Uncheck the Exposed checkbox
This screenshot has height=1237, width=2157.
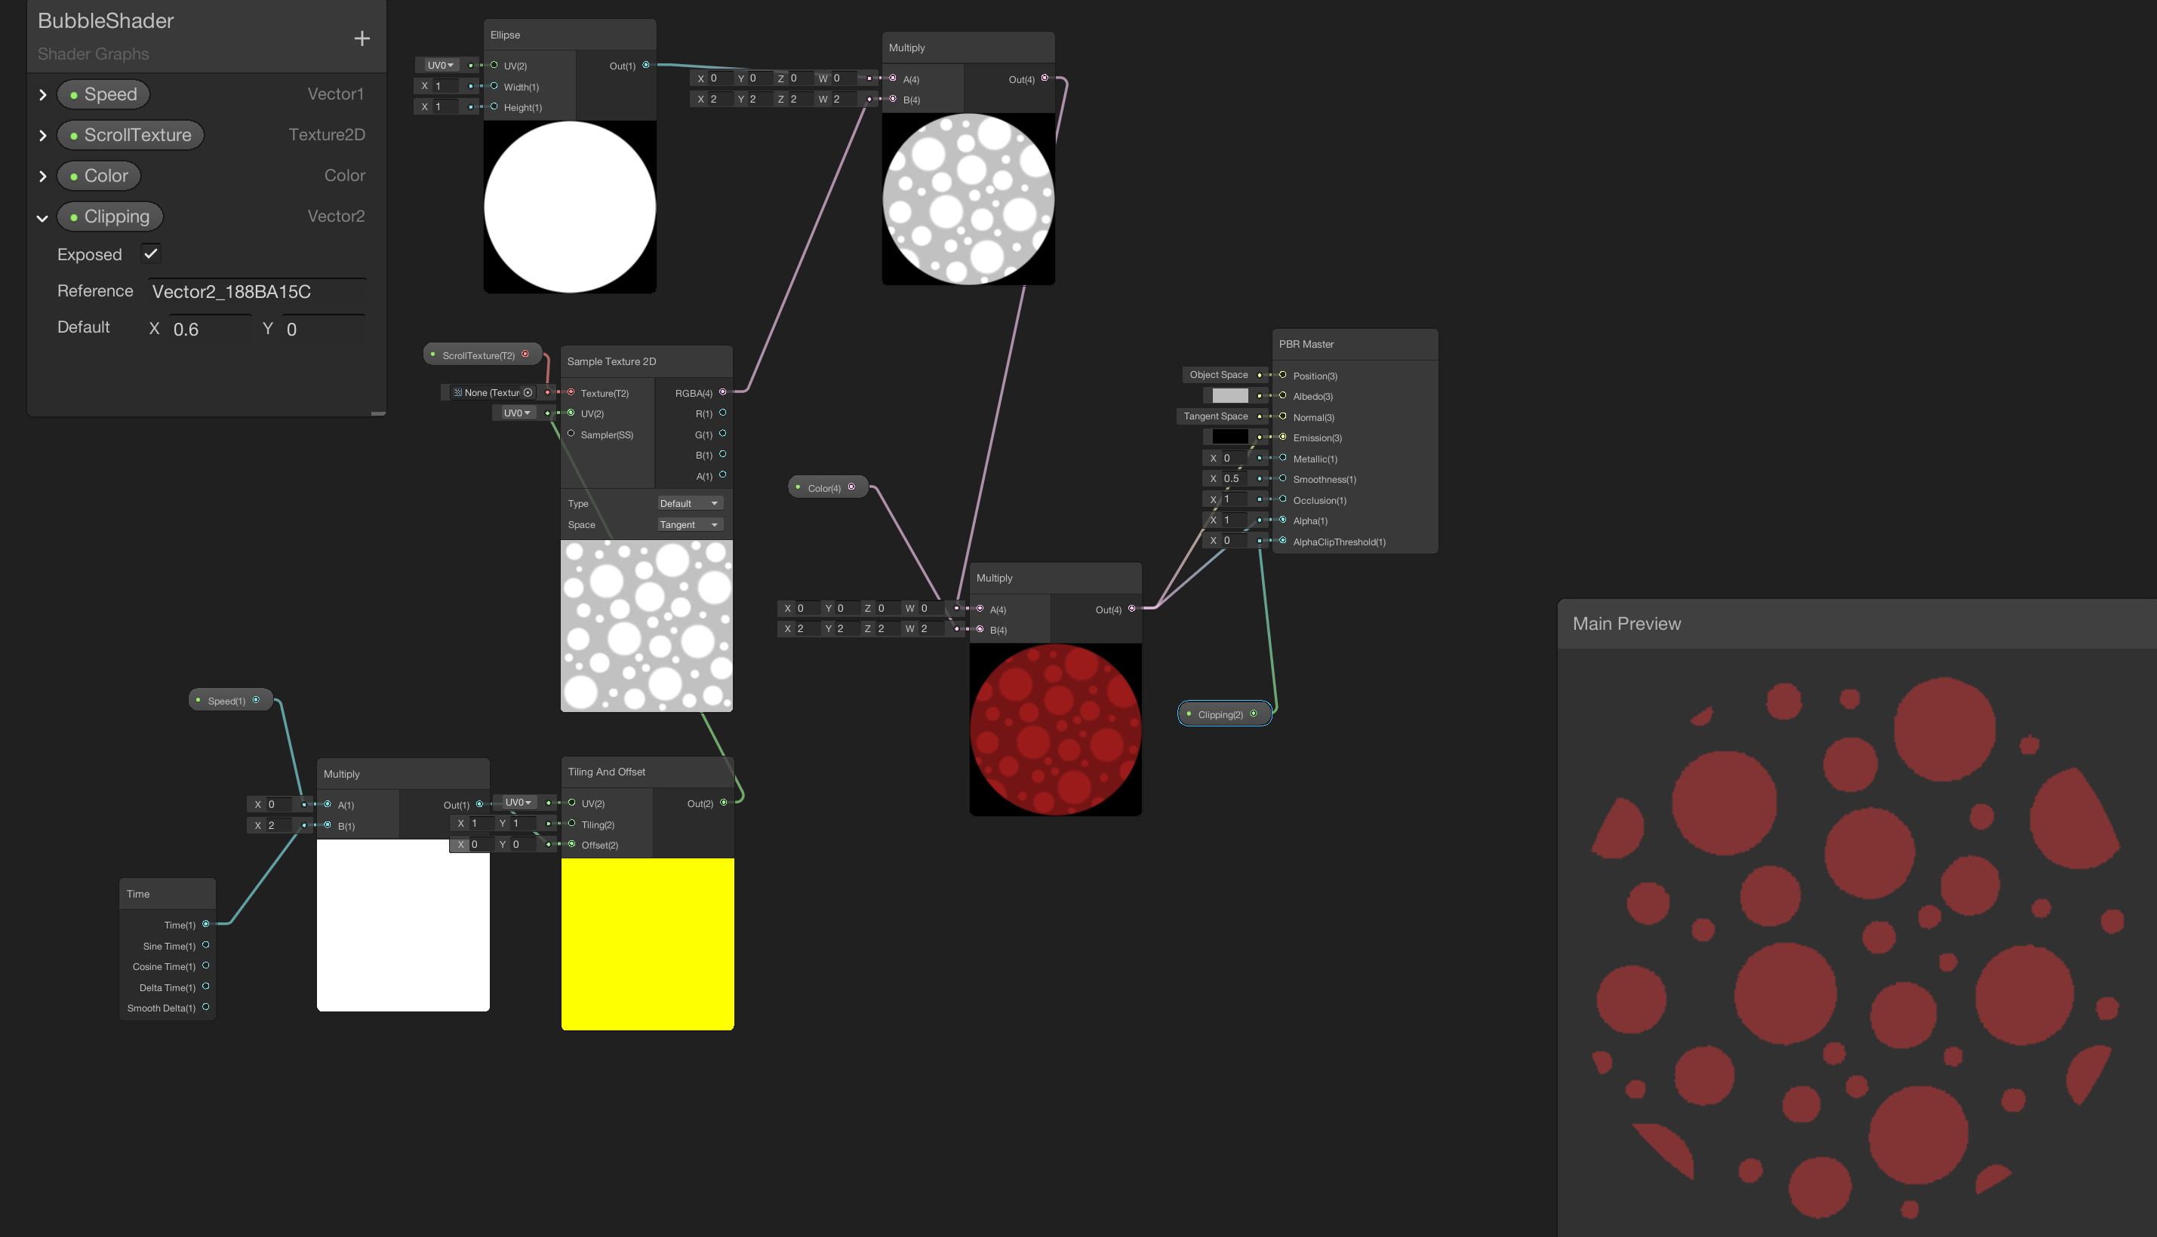click(151, 253)
